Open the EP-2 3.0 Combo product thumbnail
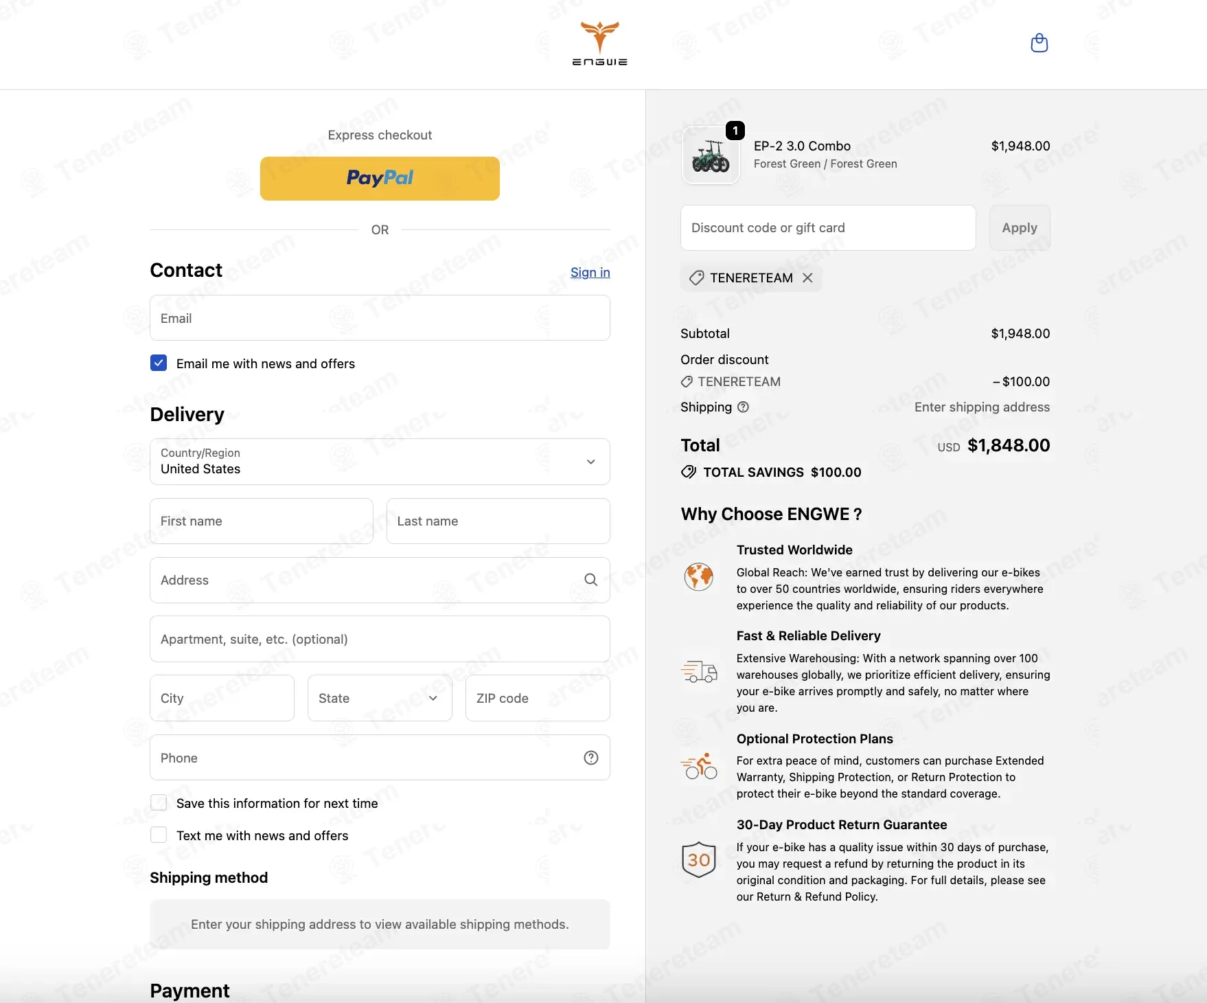This screenshot has width=1207, height=1003. [711, 156]
